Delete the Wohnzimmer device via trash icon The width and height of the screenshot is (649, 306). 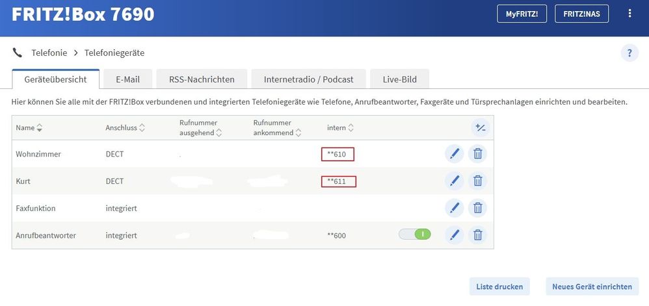coord(477,154)
